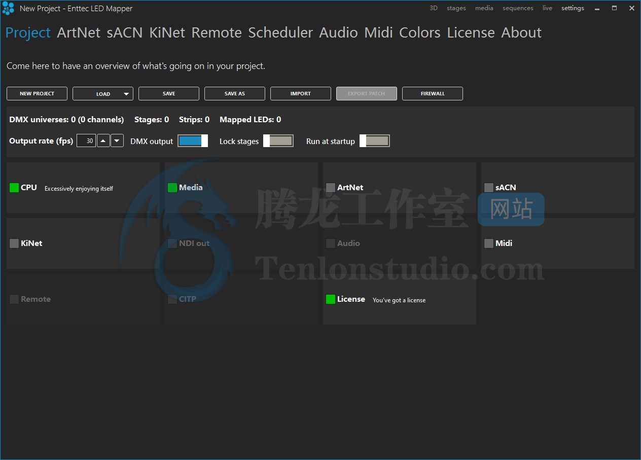Image resolution: width=641 pixels, height=460 pixels.
Task: Click the Midi status indicator square
Action: [489, 243]
